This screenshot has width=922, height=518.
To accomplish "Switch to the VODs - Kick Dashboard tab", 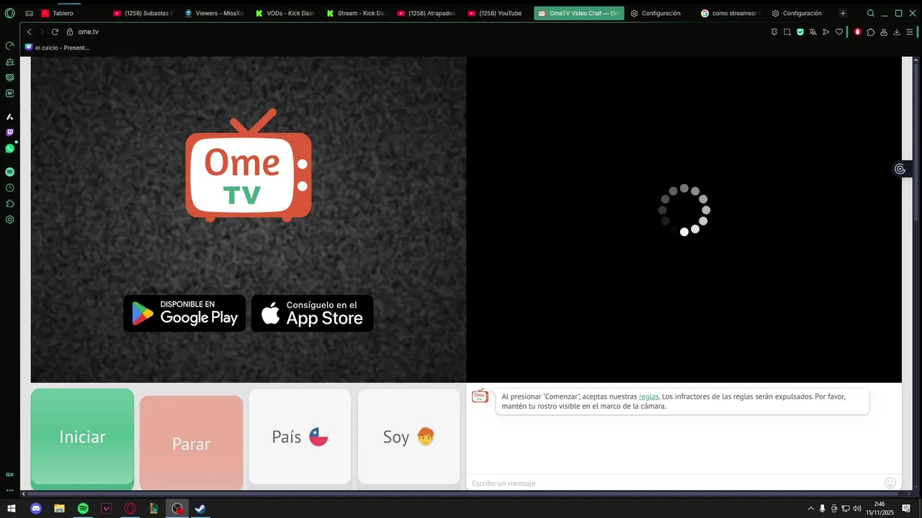I will point(285,13).
